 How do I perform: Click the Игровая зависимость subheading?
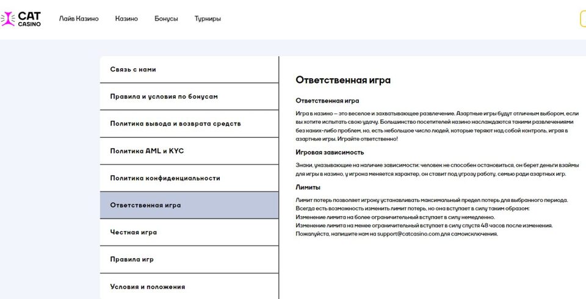pos(330,152)
